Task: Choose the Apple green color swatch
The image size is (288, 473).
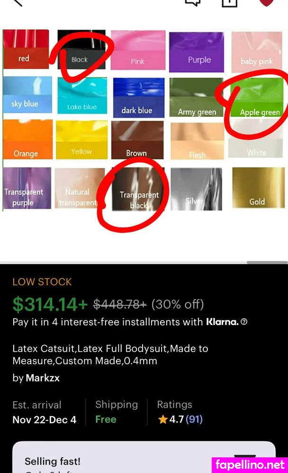Action: click(257, 97)
